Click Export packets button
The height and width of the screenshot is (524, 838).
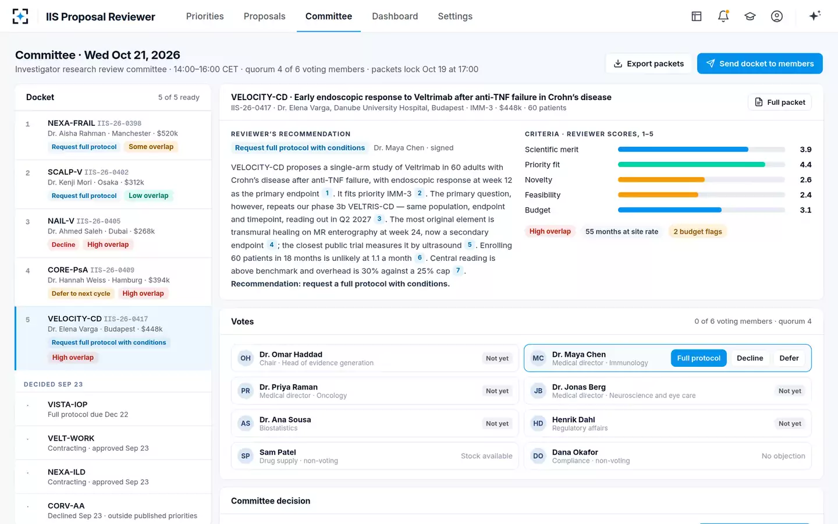(x=649, y=63)
